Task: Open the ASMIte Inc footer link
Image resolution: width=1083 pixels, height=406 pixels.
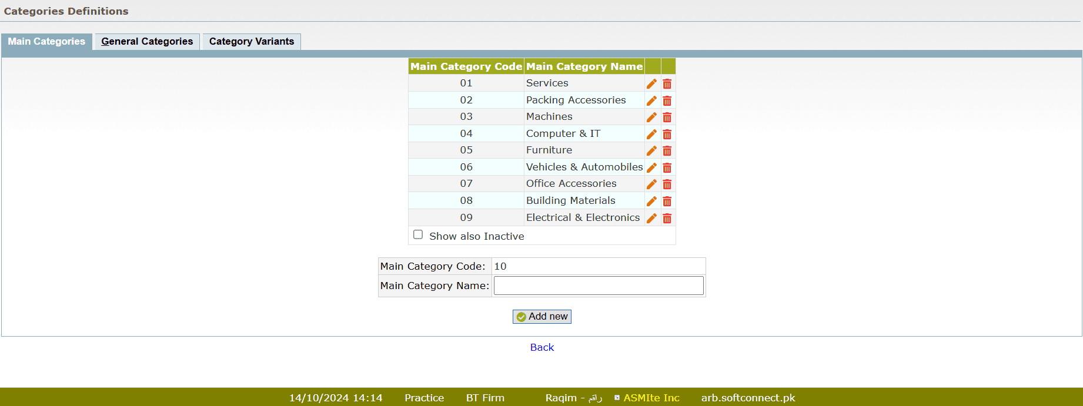Action: tap(651, 398)
